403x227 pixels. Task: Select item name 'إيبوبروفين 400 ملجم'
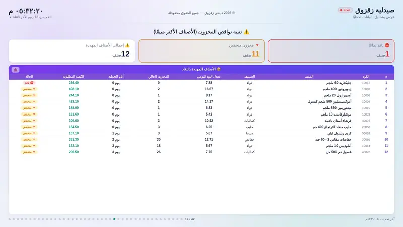[x=337, y=89]
